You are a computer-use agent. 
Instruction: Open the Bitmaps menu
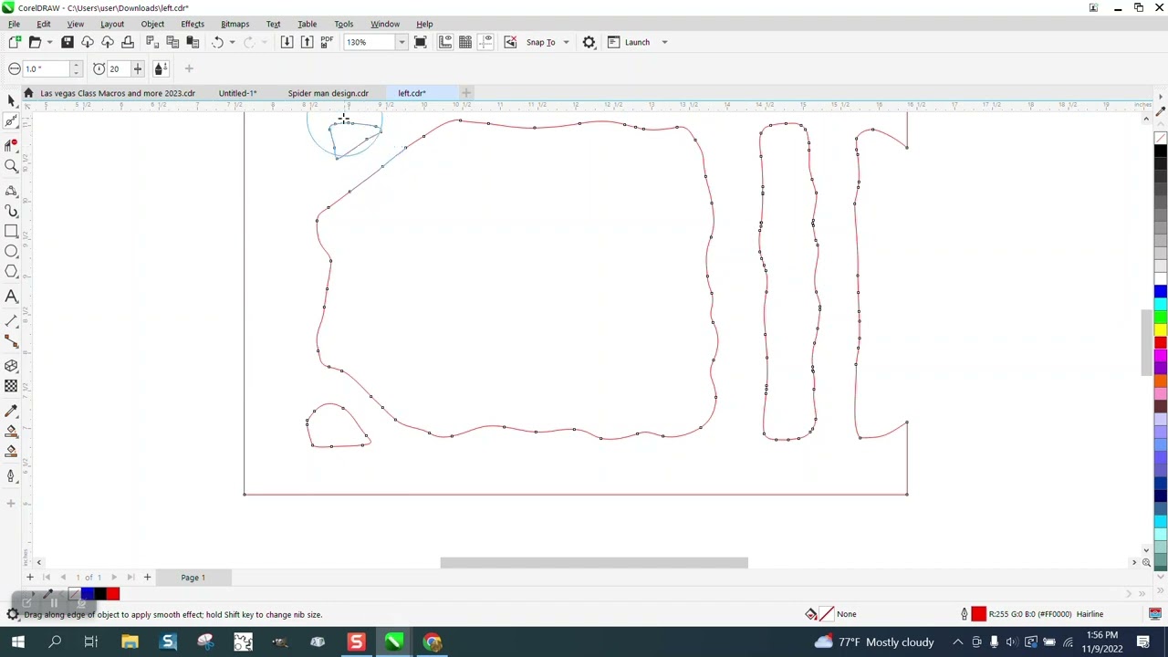pyautogui.click(x=235, y=24)
